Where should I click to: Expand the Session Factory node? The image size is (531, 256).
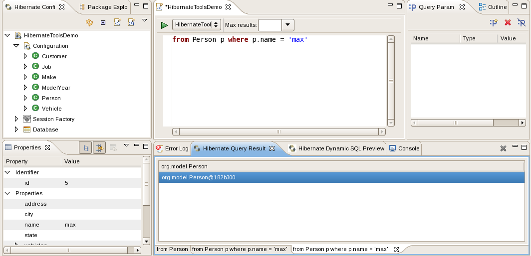[16, 119]
